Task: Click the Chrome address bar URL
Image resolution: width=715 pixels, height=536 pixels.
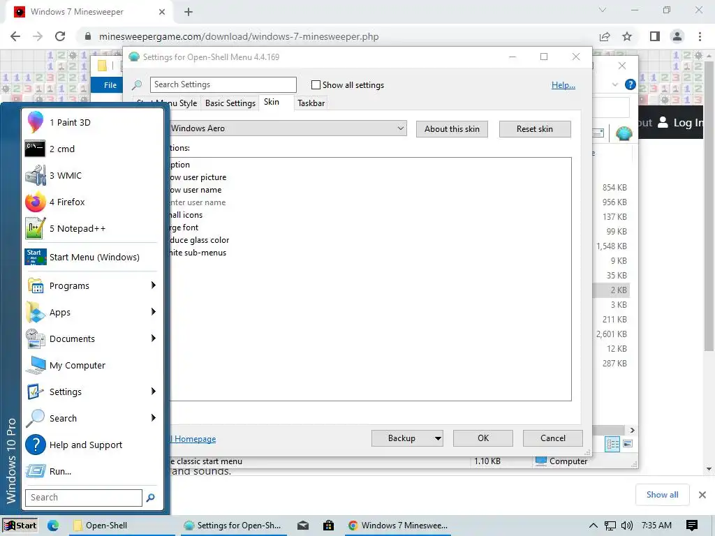Action: [x=239, y=36]
